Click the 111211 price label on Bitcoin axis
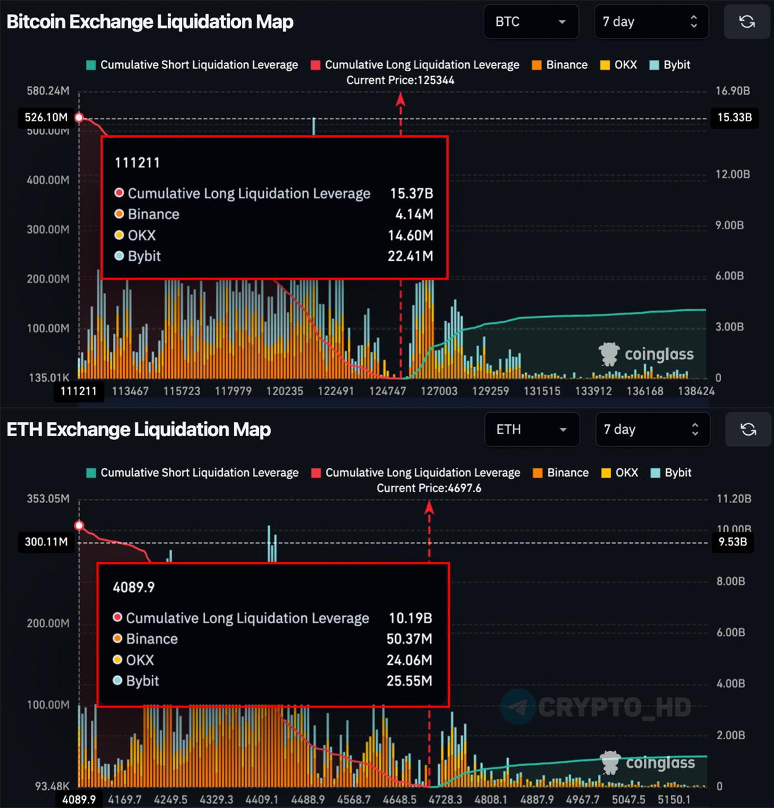 (79, 391)
